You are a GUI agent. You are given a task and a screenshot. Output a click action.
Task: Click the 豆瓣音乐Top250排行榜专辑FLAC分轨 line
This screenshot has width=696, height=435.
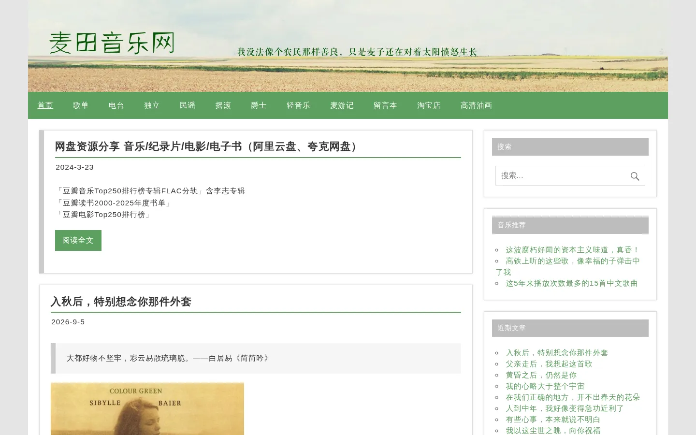pyautogui.click(x=150, y=191)
